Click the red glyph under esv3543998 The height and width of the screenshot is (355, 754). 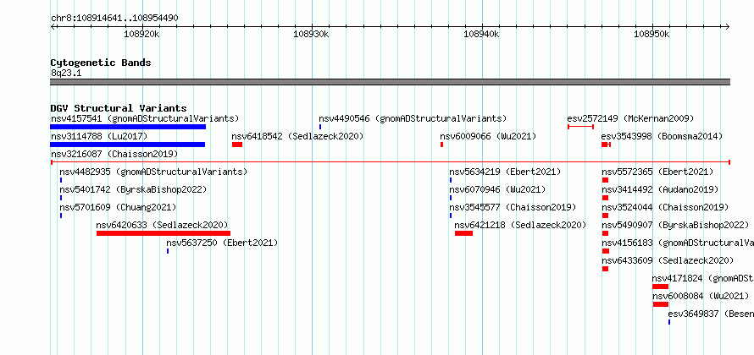tap(606, 145)
